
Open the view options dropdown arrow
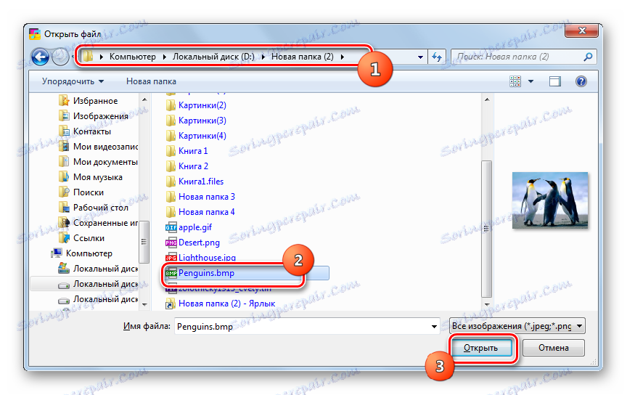point(530,81)
